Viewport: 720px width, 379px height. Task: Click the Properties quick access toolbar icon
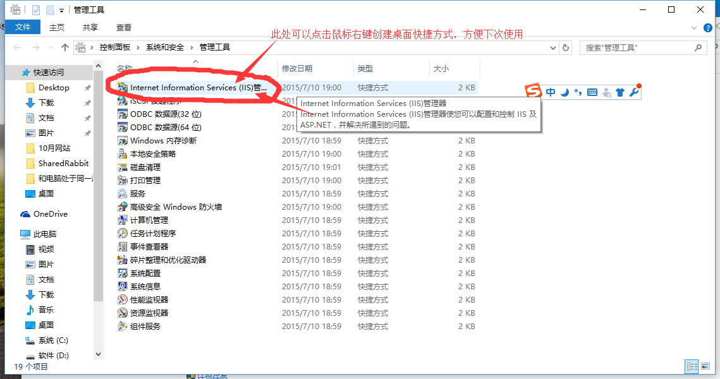[36, 9]
